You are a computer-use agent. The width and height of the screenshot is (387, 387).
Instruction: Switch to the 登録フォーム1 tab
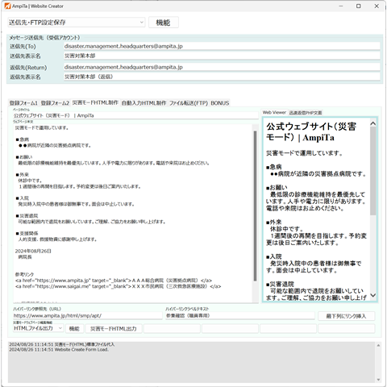click(x=23, y=103)
